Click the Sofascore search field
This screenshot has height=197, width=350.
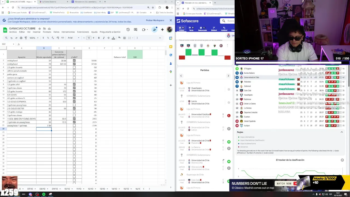(x=227, y=21)
